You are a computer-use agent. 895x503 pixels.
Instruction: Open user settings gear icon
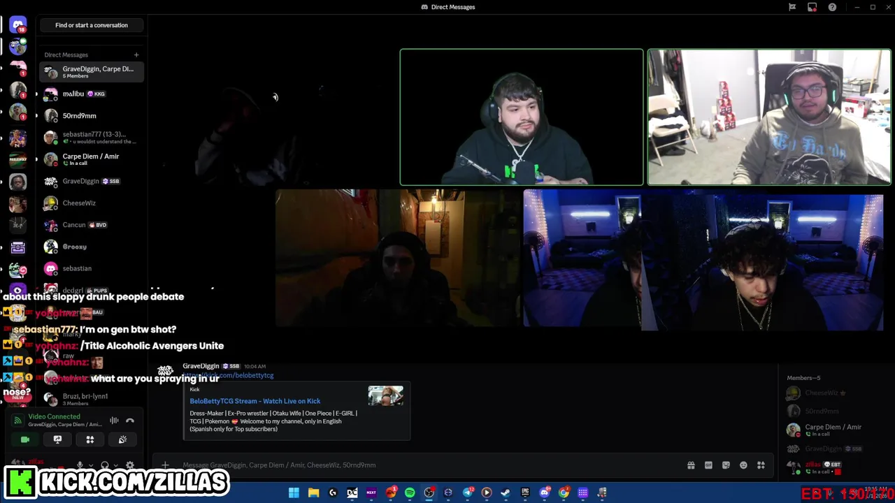pyautogui.click(x=129, y=465)
